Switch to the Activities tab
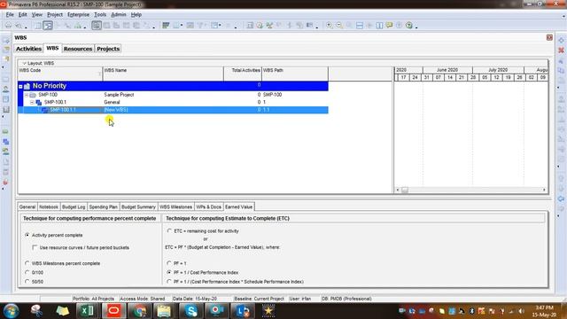 (x=28, y=49)
